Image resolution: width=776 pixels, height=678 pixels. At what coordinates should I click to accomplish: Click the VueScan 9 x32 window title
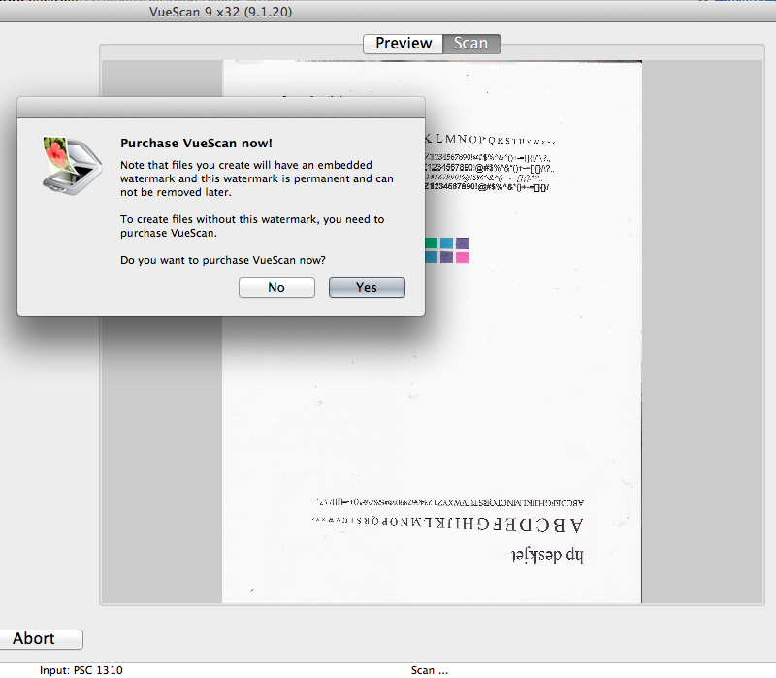click(221, 12)
